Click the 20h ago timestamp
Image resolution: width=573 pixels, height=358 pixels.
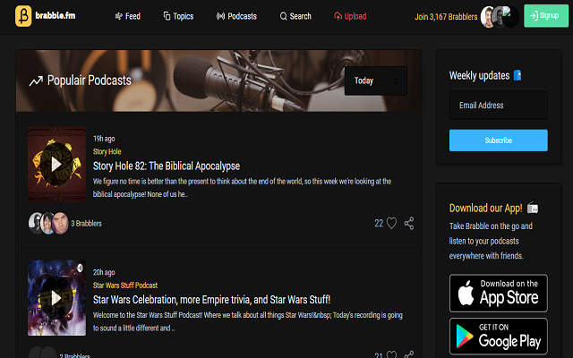104,272
